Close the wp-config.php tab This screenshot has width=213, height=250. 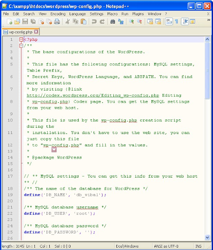point(36,32)
